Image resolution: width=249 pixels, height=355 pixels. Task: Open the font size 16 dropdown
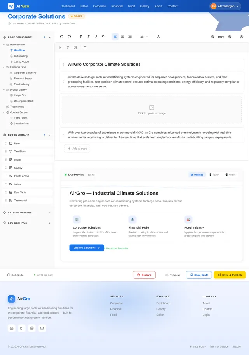(144, 37)
